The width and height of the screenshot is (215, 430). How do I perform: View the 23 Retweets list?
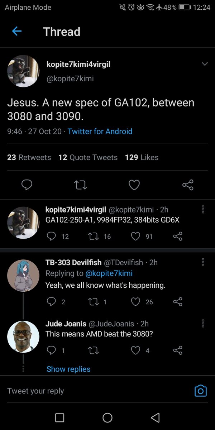click(x=29, y=157)
